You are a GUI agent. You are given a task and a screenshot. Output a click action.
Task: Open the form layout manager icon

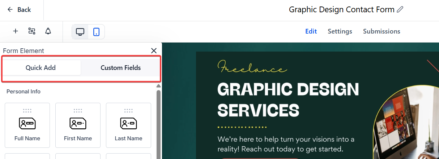coord(32,31)
